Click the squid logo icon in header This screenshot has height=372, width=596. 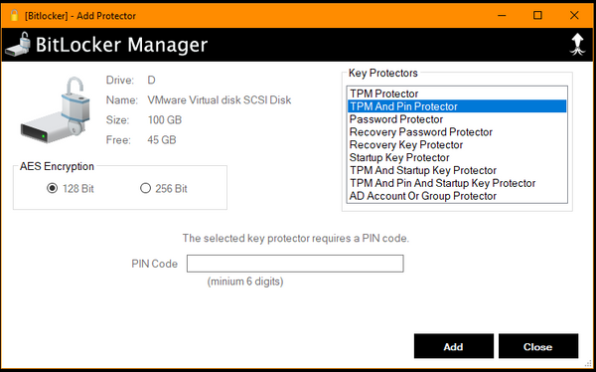(577, 45)
